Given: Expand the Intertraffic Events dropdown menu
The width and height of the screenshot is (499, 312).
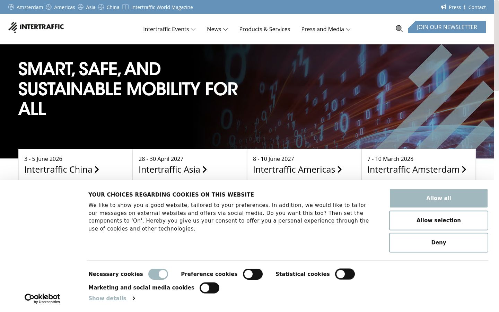Looking at the screenshot, I should pyautogui.click(x=169, y=29).
